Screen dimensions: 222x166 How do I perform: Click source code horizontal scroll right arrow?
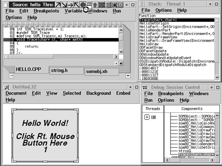[116, 57]
